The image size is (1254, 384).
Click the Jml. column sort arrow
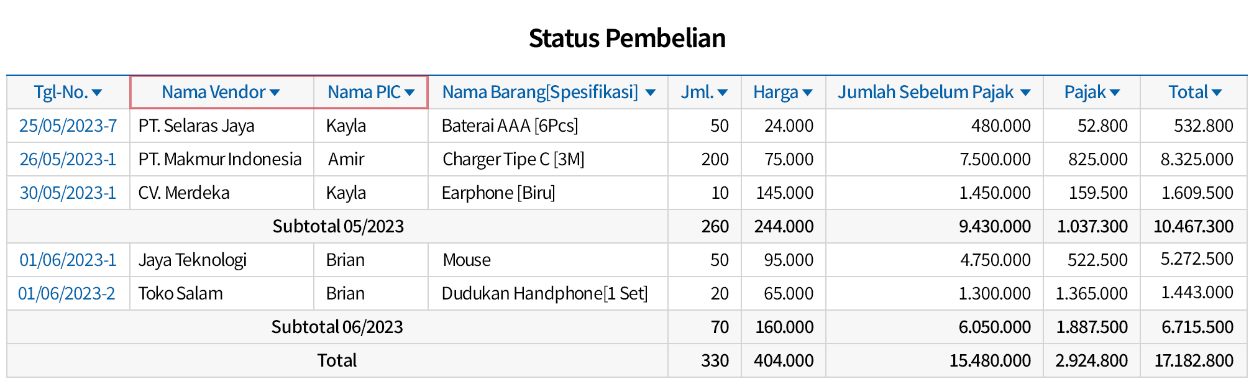coord(722,93)
